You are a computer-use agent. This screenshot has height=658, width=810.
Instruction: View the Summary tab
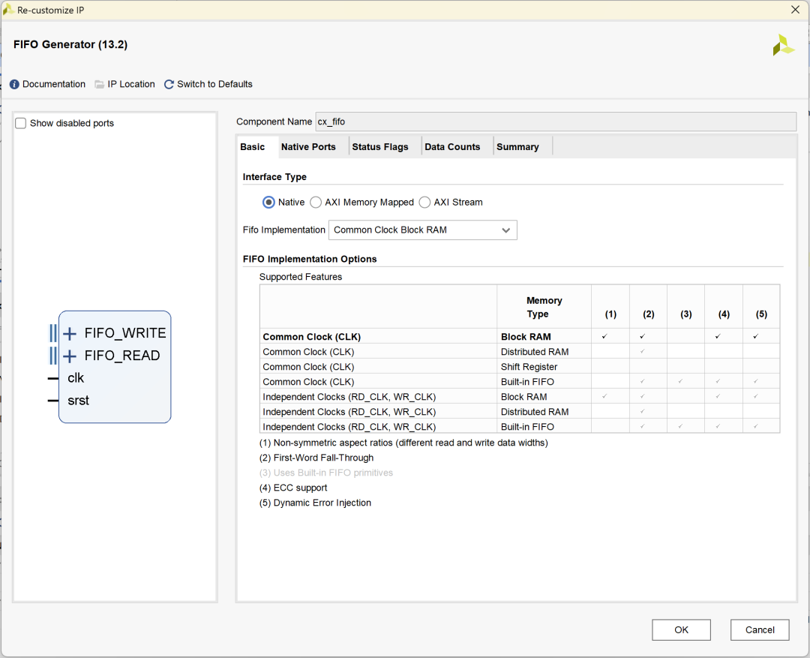[517, 147]
